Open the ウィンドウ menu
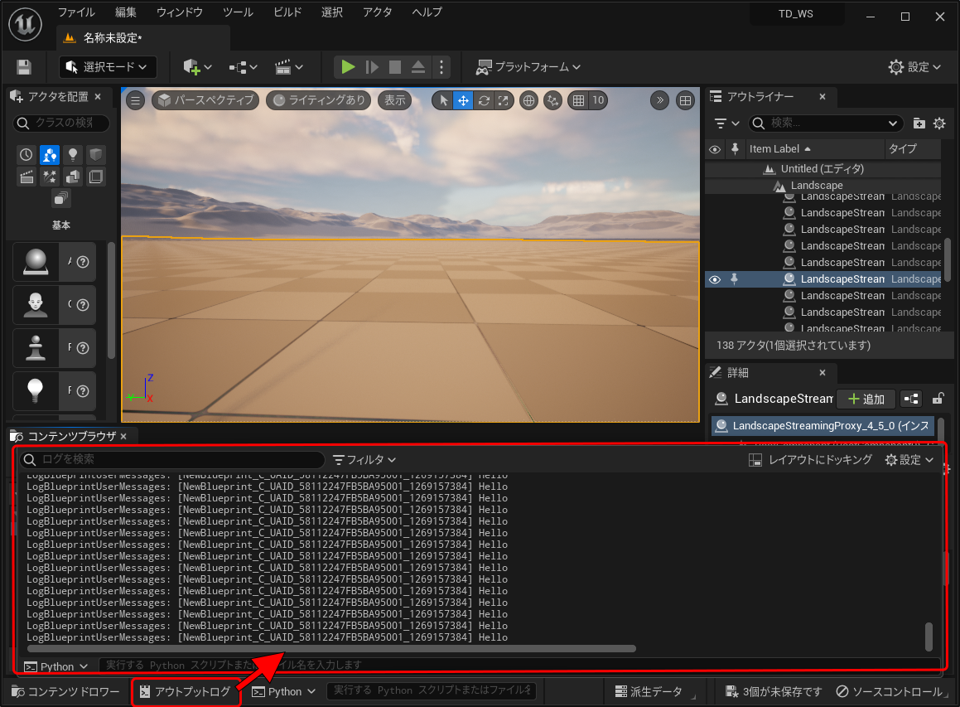Image resolution: width=960 pixels, height=707 pixels. point(179,12)
